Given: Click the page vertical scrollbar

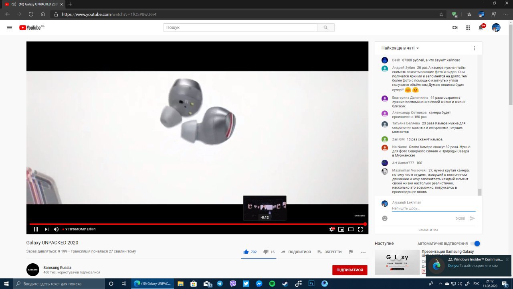Looking at the screenshot, I should coord(510,64).
